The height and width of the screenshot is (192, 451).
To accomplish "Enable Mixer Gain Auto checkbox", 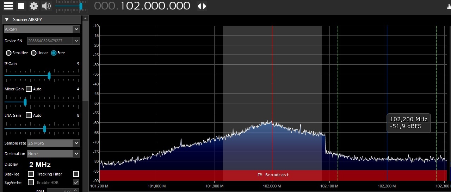I will point(29,89).
